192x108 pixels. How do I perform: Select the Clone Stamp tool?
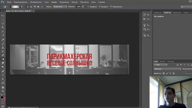click(x=3, y=47)
